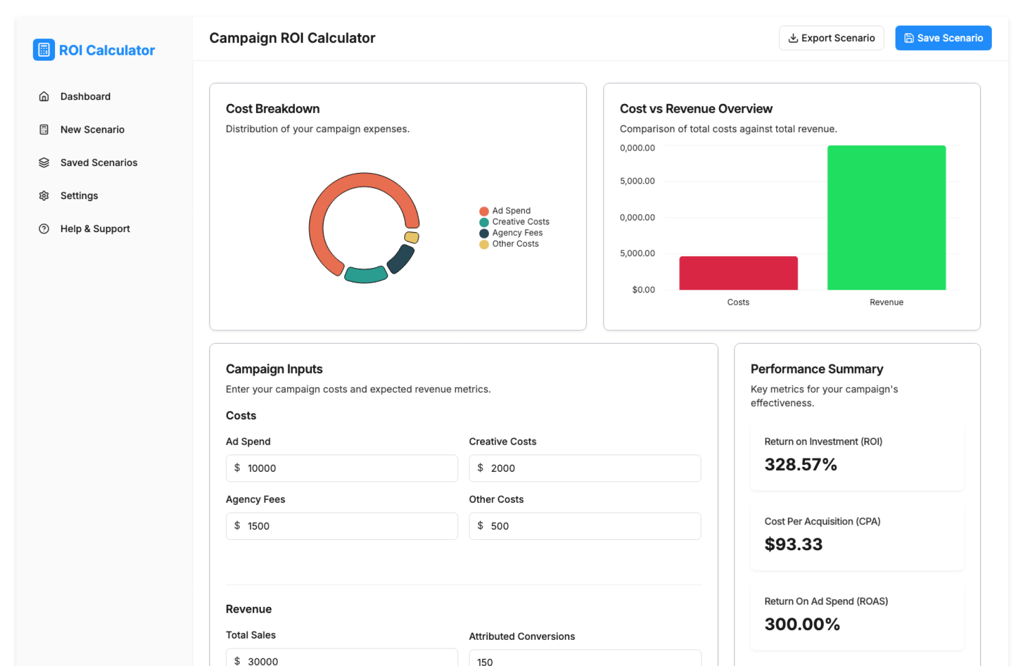The image size is (1025, 666).
Task: Click the Creative Costs legend color dot
Action: (484, 222)
